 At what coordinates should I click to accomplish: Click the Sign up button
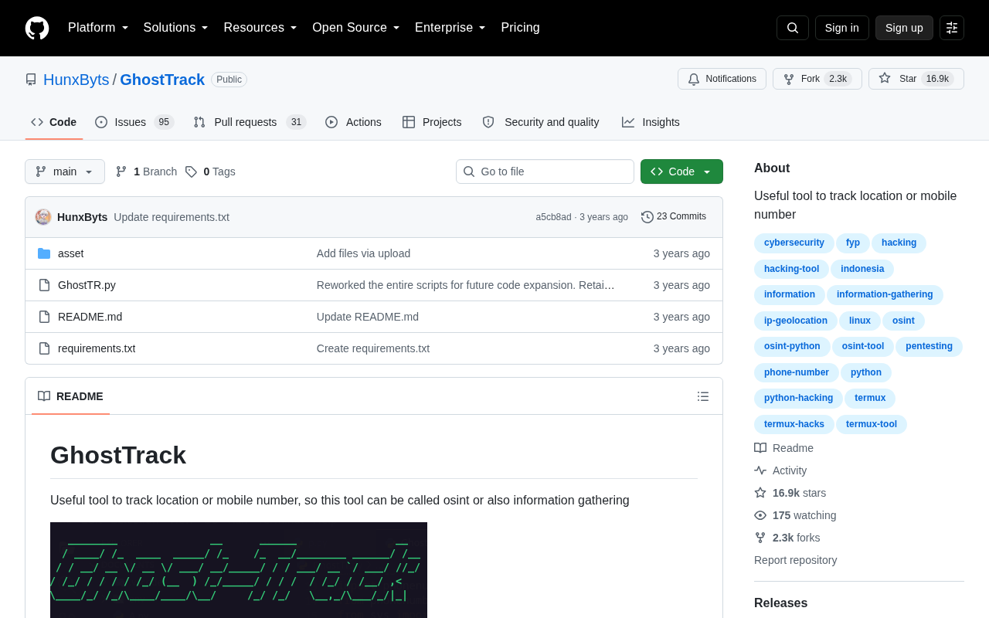(904, 28)
